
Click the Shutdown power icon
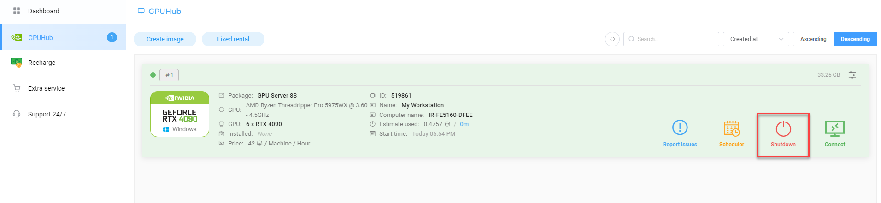click(783, 129)
